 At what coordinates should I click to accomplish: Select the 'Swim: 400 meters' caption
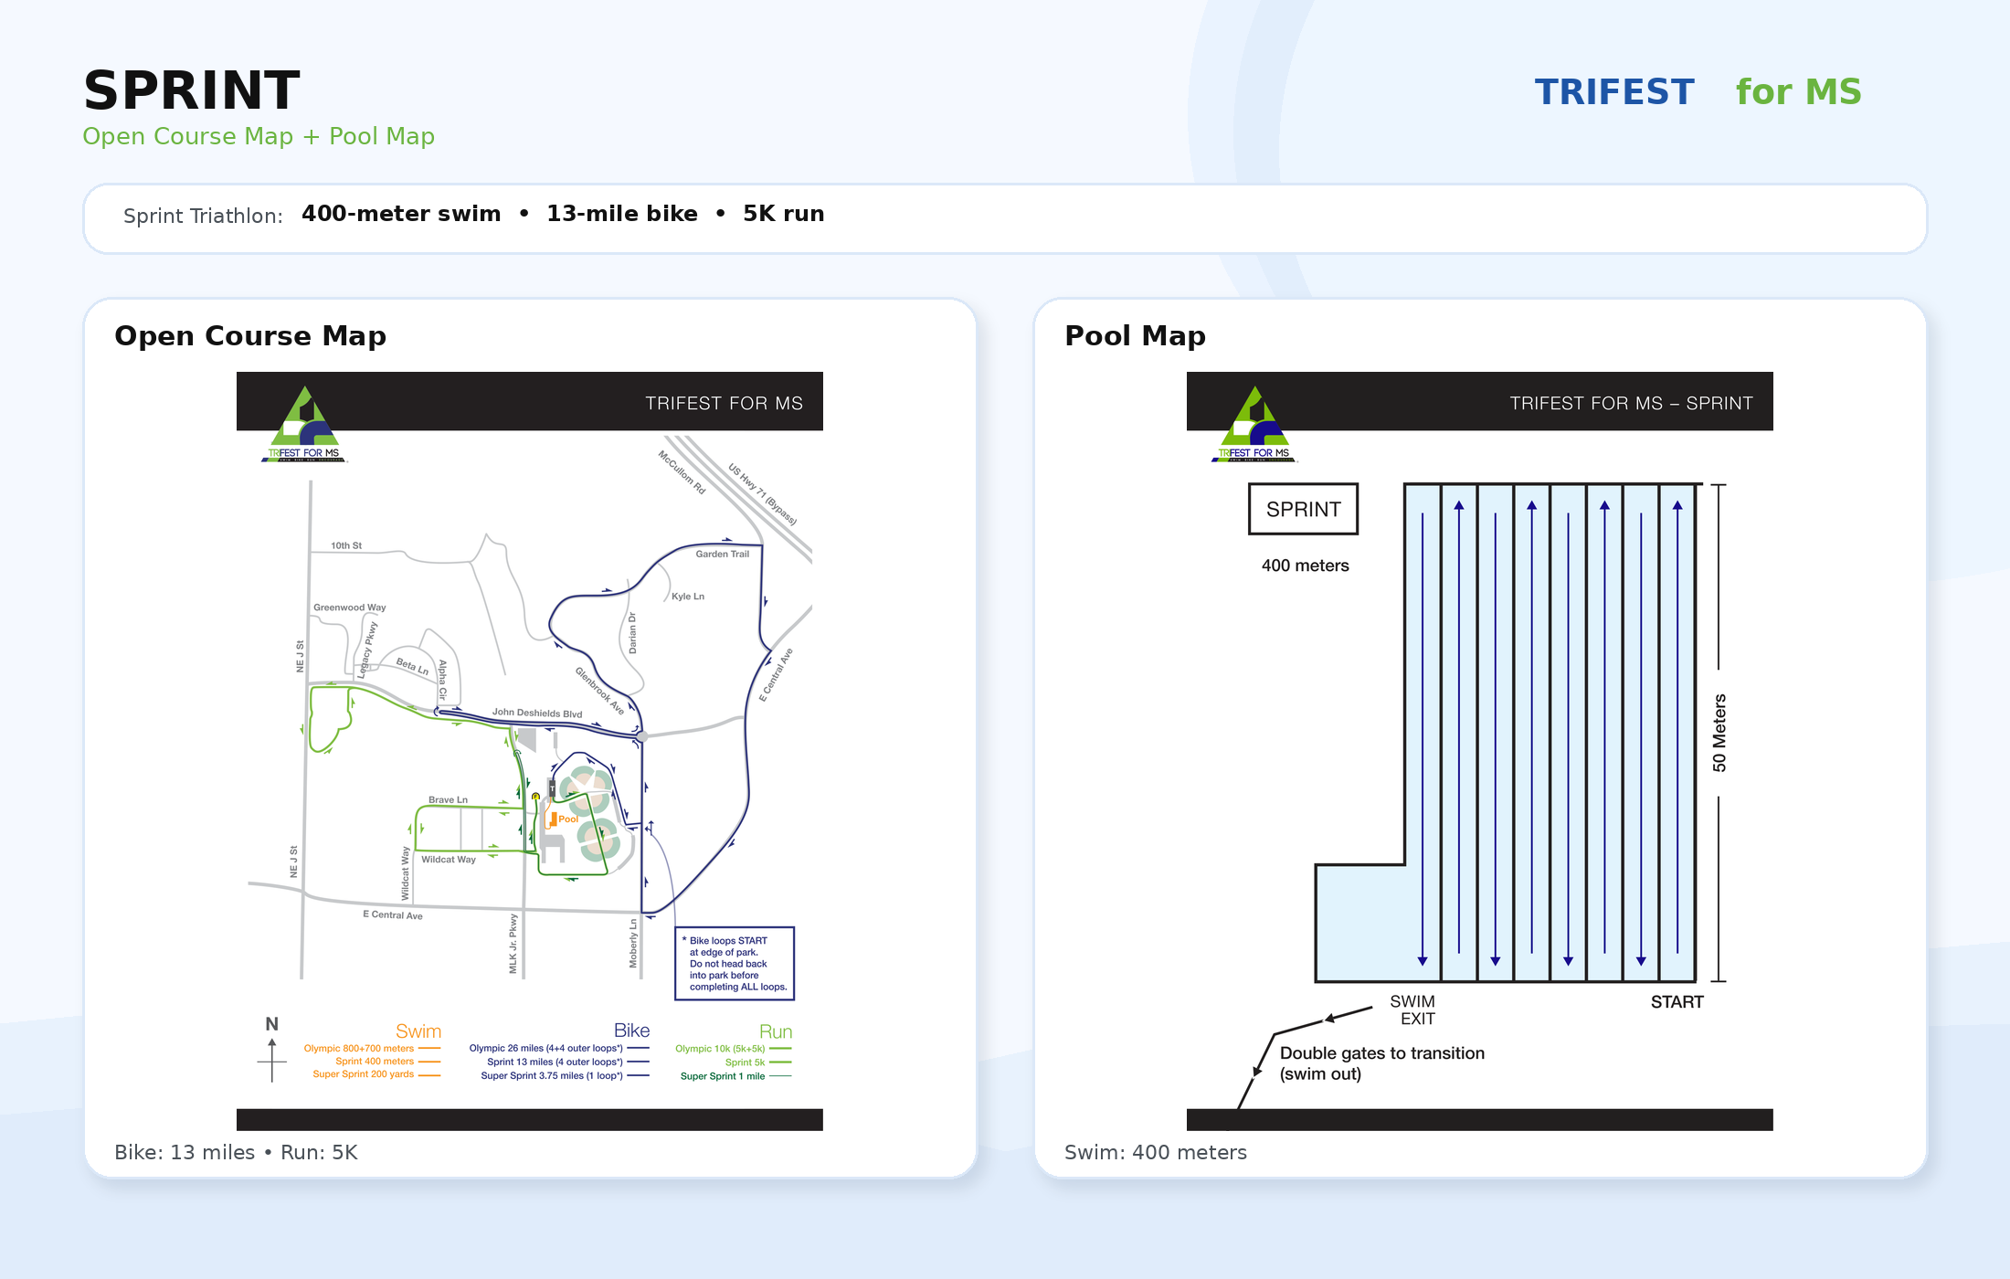pyautogui.click(x=1155, y=1153)
